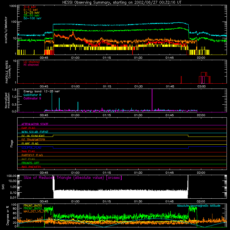This screenshot has width=230, height=230.
Task: Select the 6-12 keV legend label
Action: click(30, 10)
